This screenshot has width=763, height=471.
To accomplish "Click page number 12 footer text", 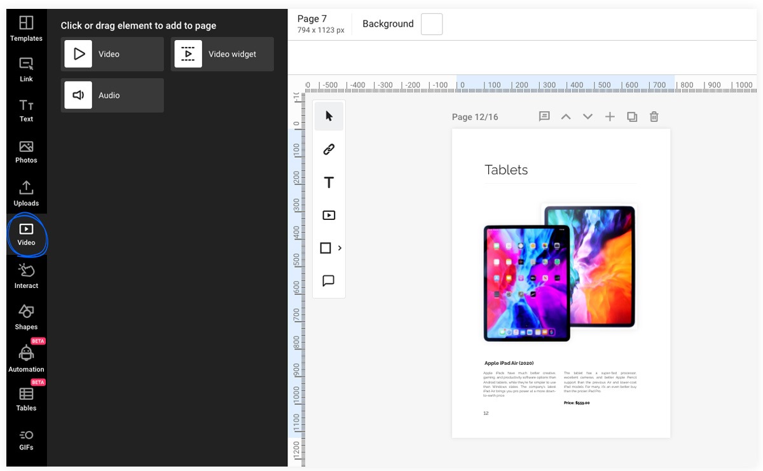I will (486, 413).
